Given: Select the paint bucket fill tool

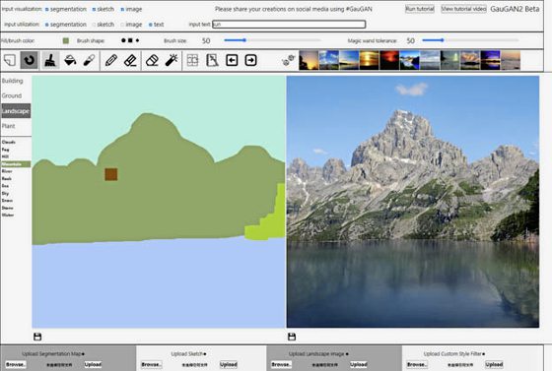Looking at the screenshot, I should pos(70,60).
